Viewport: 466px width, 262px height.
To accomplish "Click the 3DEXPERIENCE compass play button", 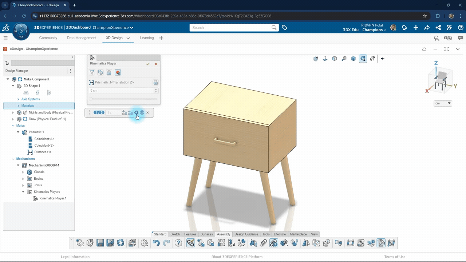I will [21, 31].
